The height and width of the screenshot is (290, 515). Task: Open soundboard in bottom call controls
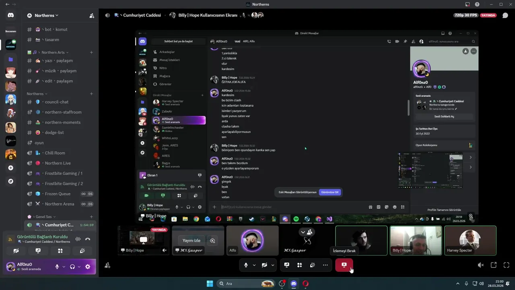coord(312,265)
